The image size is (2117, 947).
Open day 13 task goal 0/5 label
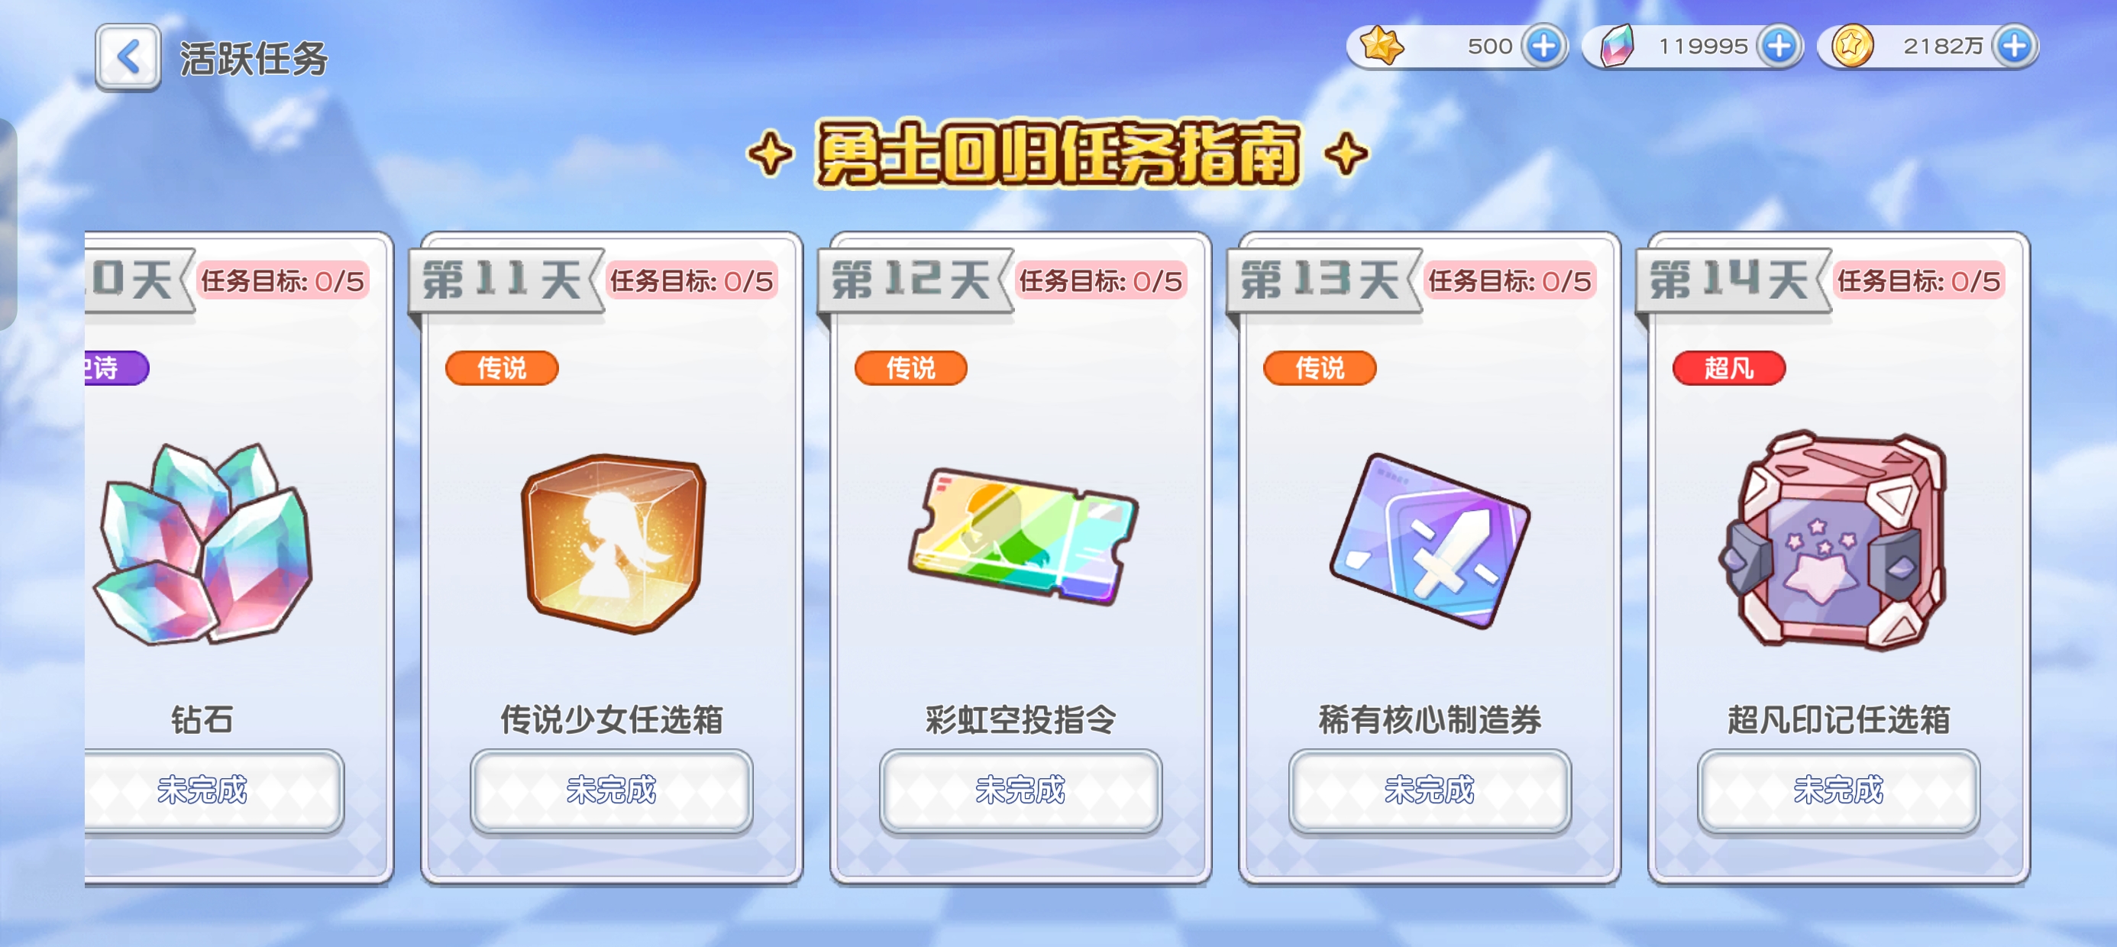pyautogui.click(x=1510, y=281)
